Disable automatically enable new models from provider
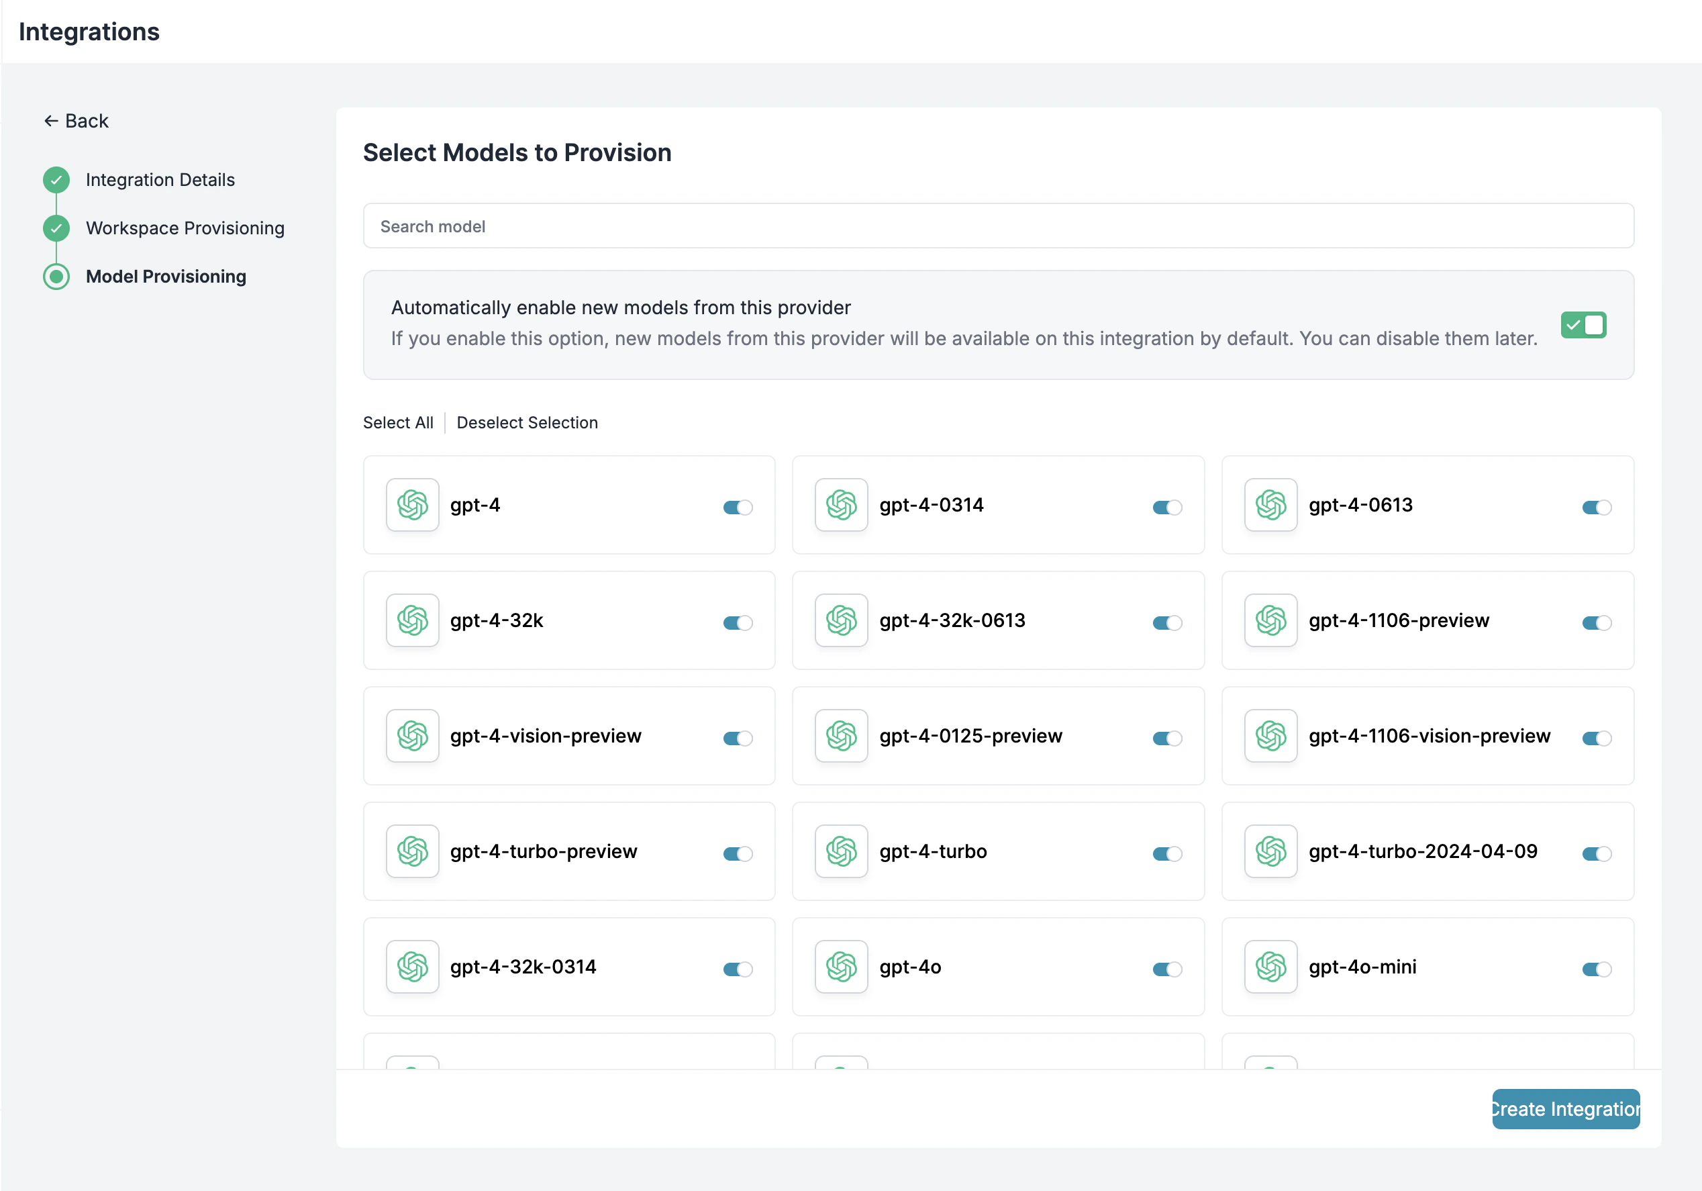This screenshot has width=1702, height=1191. tap(1584, 325)
